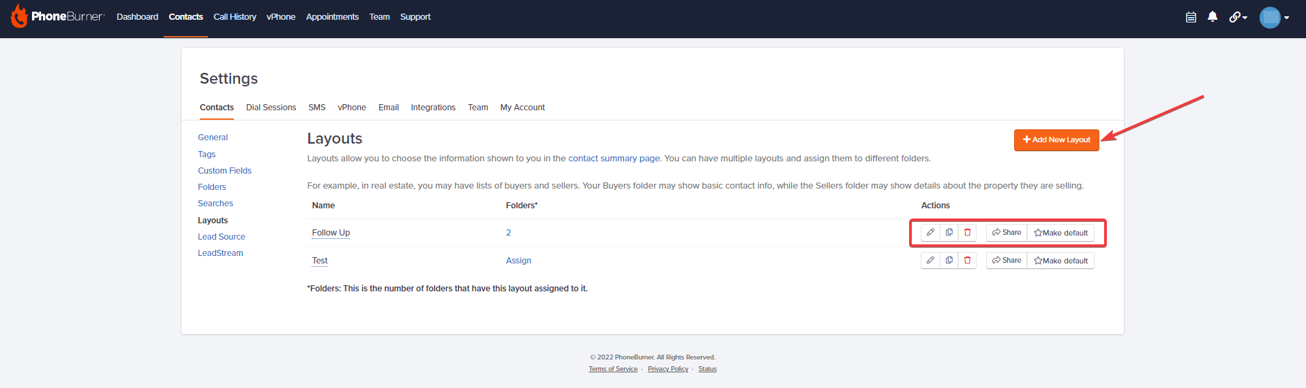Image resolution: width=1306 pixels, height=388 pixels.
Task: Switch to the Email settings tab
Action: tap(389, 108)
